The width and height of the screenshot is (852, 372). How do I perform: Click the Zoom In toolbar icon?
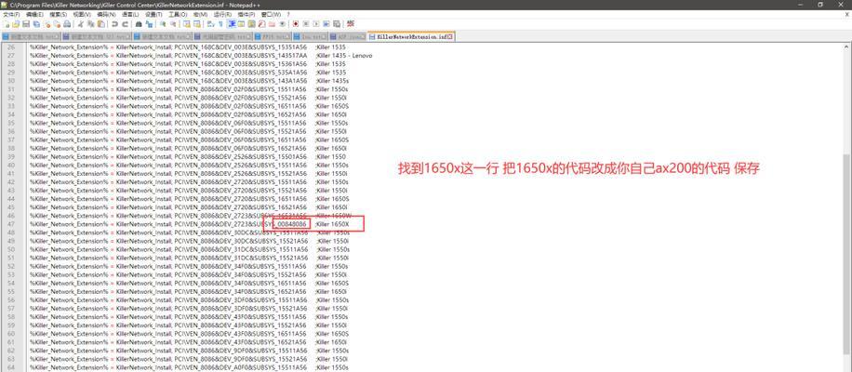pyautogui.click(x=163, y=24)
